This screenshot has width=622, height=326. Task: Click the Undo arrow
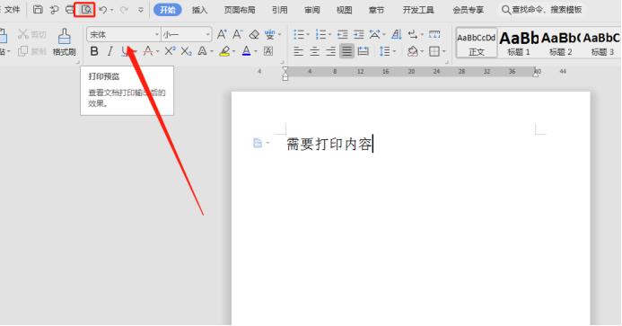(103, 10)
